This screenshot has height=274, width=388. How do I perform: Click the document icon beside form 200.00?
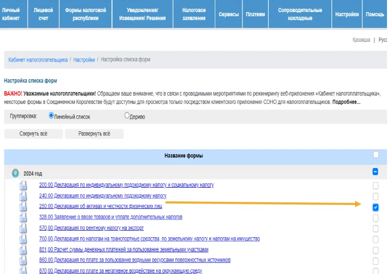(23, 185)
